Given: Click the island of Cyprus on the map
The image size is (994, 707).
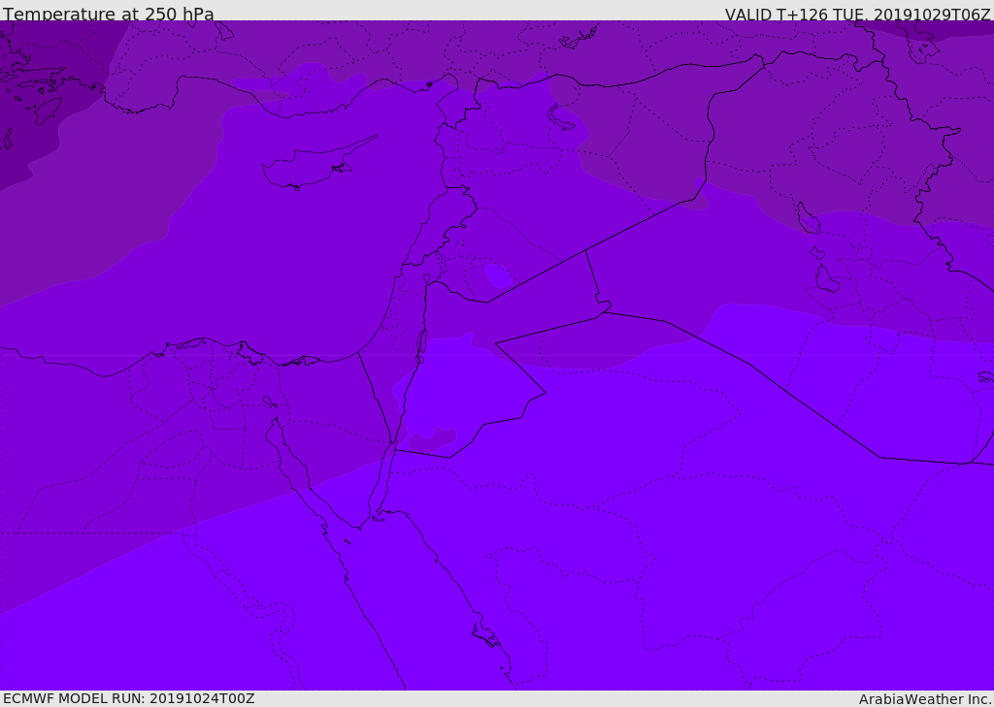Looking at the screenshot, I should tap(313, 165).
